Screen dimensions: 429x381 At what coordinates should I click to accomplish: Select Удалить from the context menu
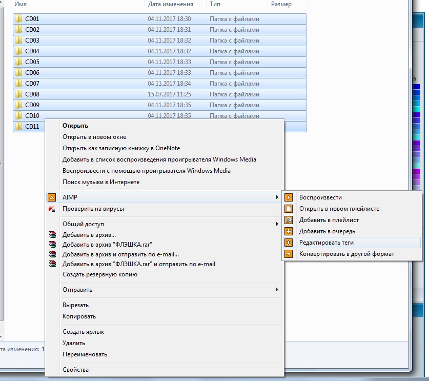click(x=74, y=343)
